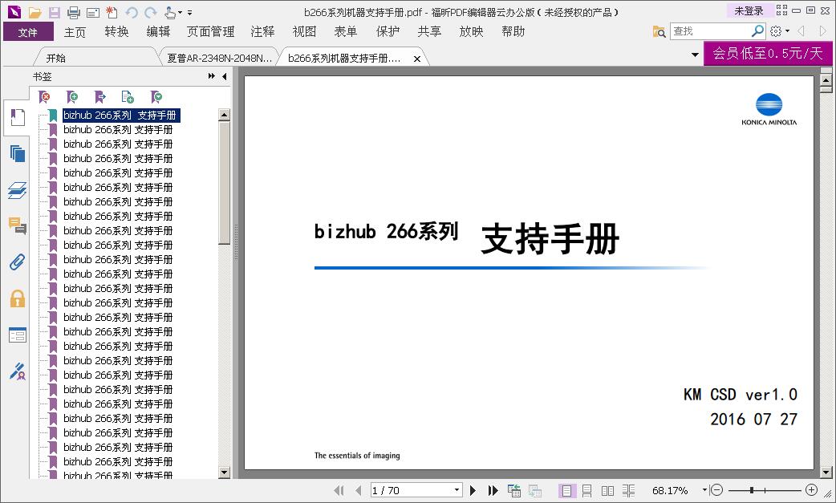Click the 会员低至0.5元/天 promotion banner
The image size is (836, 503).
(768, 53)
